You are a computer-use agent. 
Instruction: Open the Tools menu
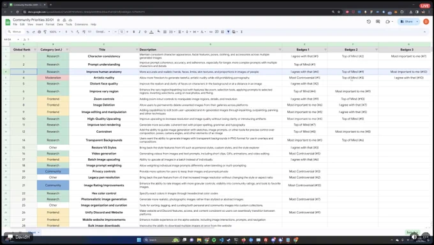(69, 24)
